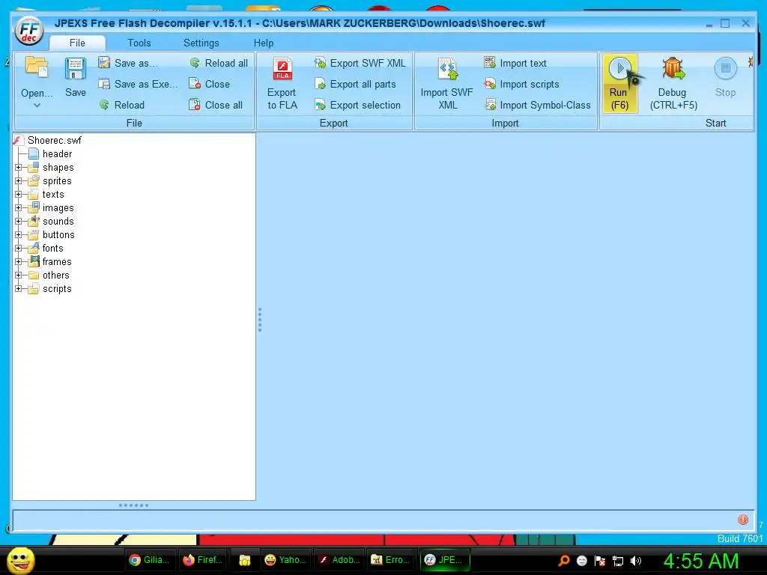Switch to the Settings ribbon tab
The width and height of the screenshot is (767, 575).
[x=201, y=43]
